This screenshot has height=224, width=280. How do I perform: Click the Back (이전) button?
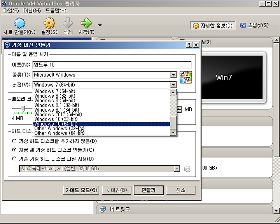117,190
